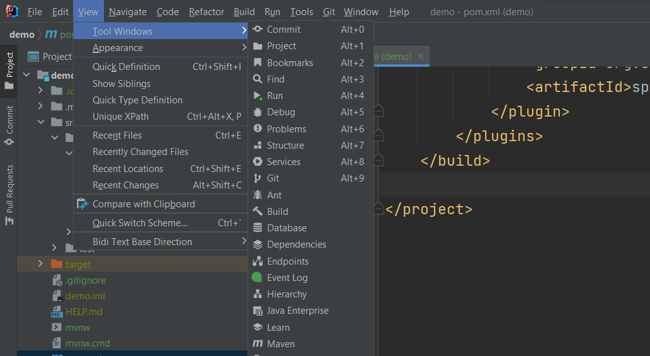Open the Refactor menu
The height and width of the screenshot is (356, 650).
coord(207,11)
